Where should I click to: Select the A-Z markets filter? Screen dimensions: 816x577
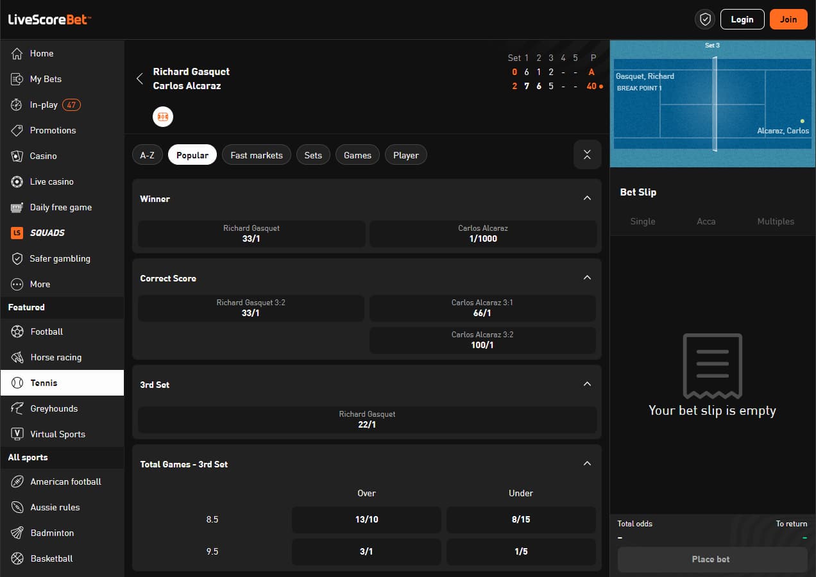pos(148,155)
